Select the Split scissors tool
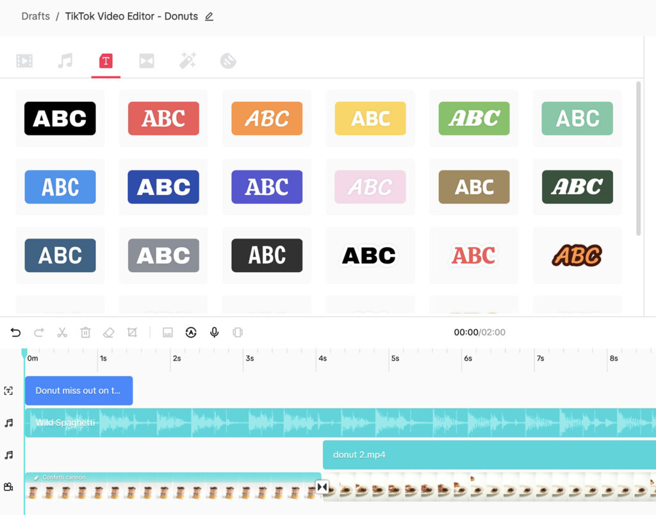Image resolution: width=656 pixels, height=515 pixels. click(61, 332)
